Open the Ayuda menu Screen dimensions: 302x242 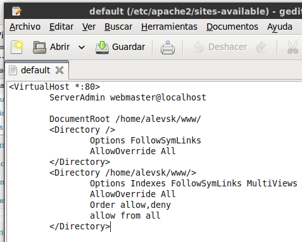point(280,27)
